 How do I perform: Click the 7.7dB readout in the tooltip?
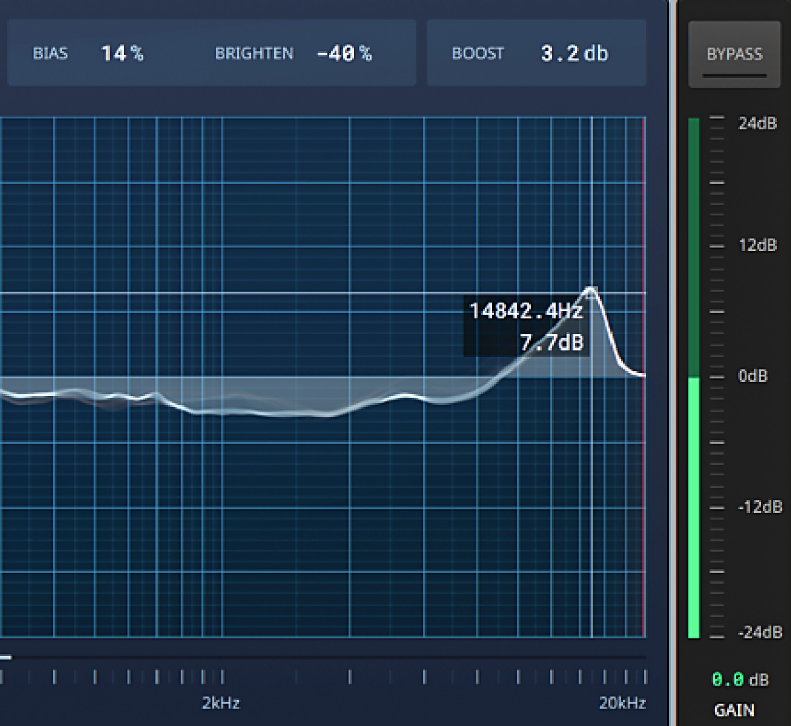tap(552, 342)
